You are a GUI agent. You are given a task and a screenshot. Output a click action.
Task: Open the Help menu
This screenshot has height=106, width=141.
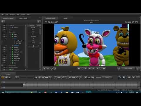28,15
